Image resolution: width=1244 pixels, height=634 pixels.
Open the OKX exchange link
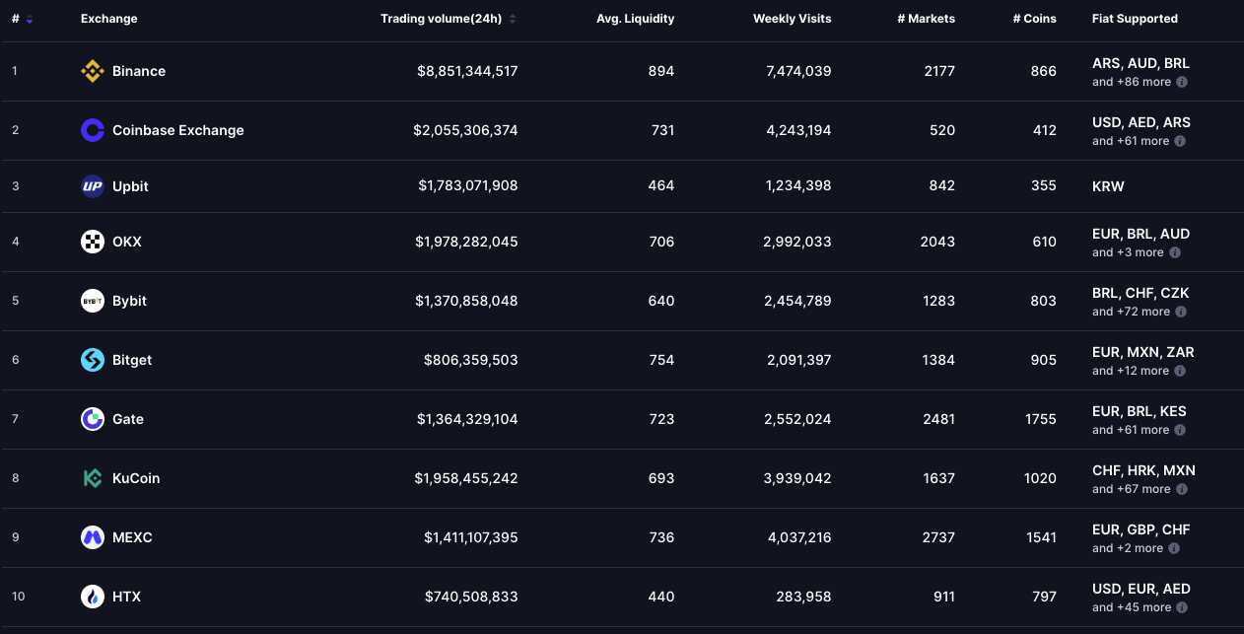coord(127,242)
